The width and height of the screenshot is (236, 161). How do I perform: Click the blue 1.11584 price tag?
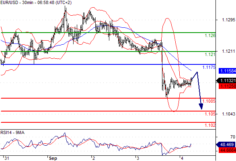click(x=228, y=71)
